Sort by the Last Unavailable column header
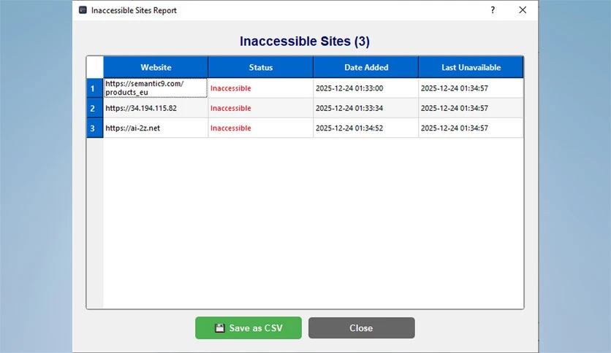Image resolution: width=611 pixels, height=353 pixels. (x=471, y=67)
